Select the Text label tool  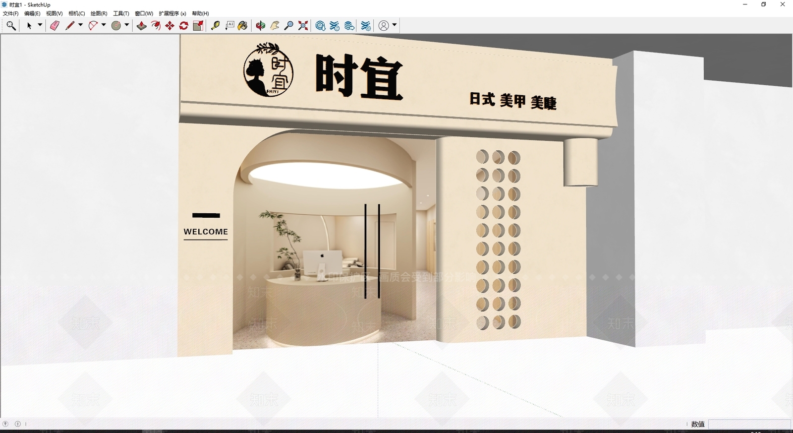point(229,26)
